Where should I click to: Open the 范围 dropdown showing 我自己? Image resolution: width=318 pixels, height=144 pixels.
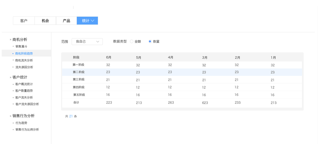pyautogui.click(x=87, y=42)
